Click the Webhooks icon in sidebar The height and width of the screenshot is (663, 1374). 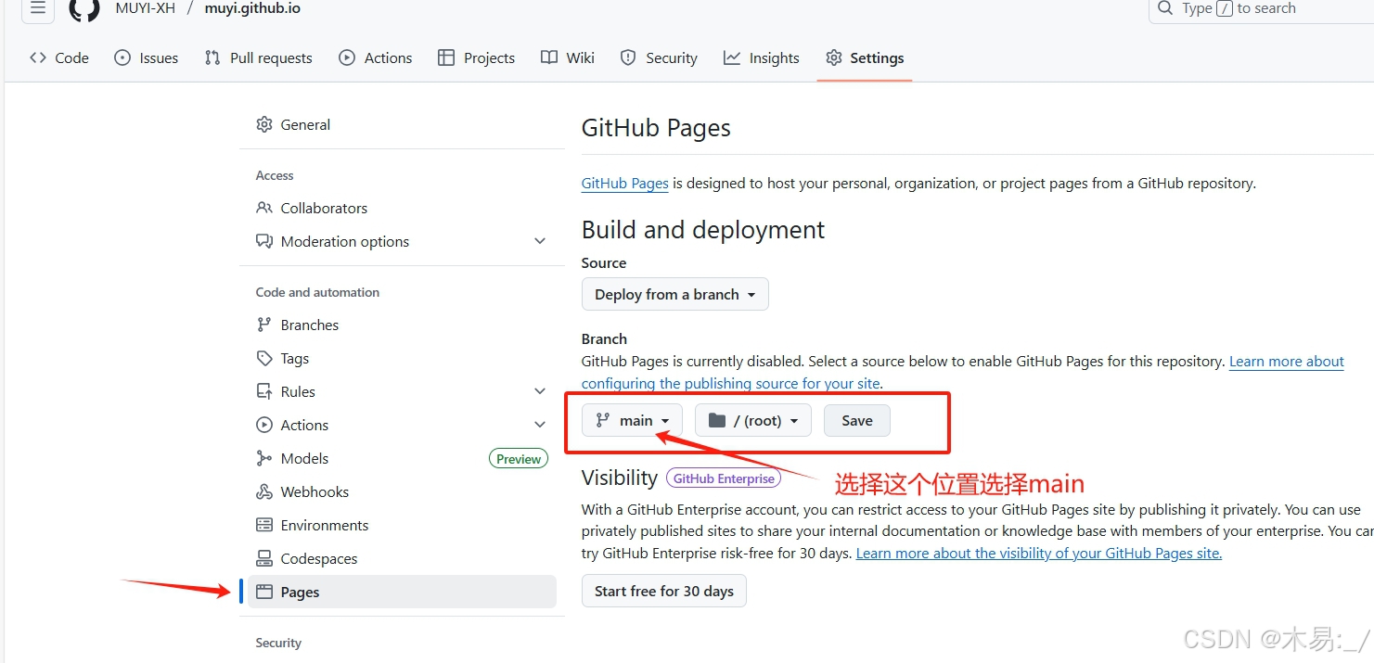point(264,491)
